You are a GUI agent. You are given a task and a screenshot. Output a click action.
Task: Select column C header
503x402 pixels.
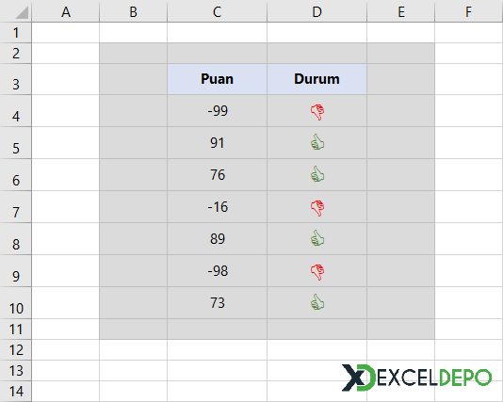pos(217,11)
